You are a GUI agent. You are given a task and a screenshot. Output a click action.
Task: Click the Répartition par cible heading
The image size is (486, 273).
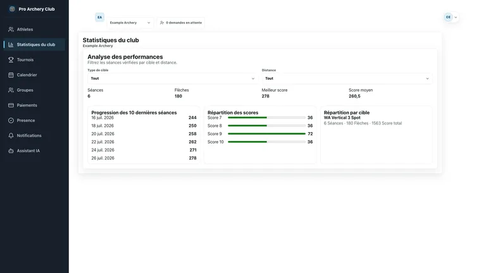[x=347, y=112]
